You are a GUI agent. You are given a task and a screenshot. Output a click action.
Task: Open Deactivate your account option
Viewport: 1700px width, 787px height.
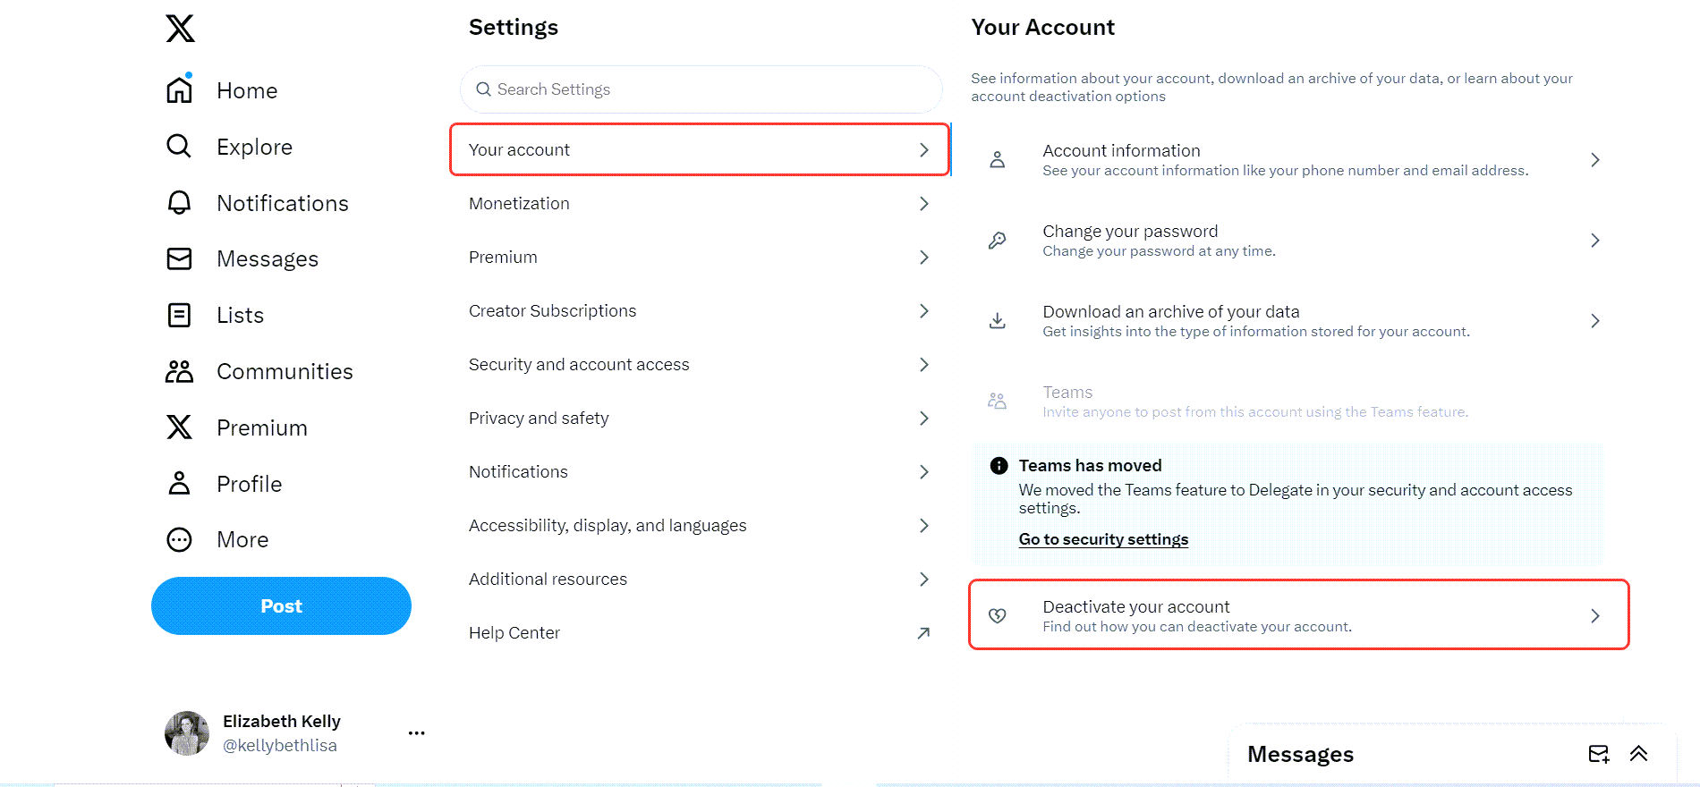(1298, 615)
